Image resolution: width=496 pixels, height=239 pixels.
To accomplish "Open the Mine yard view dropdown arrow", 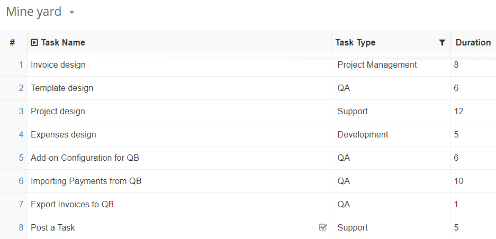I will point(72,13).
